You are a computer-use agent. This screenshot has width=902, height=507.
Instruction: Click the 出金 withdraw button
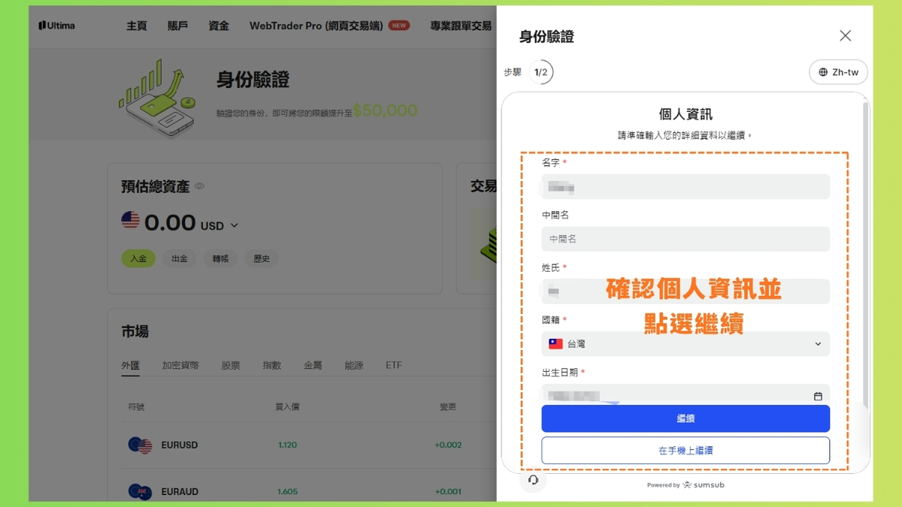[x=179, y=258]
